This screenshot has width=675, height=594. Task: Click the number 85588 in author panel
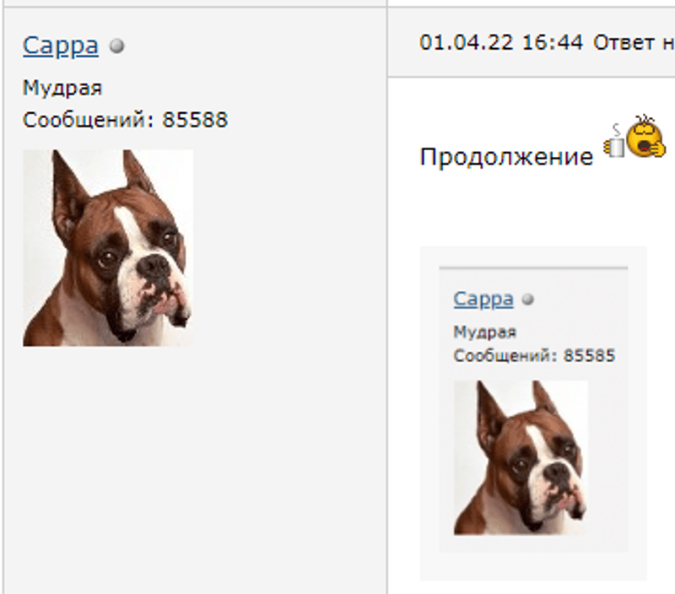point(195,120)
